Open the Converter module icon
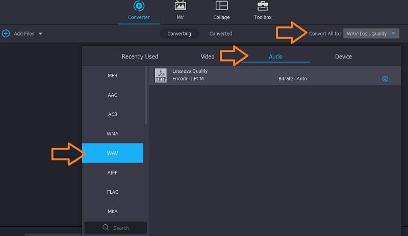The width and height of the screenshot is (408, 236). click(x=139, y=6)
